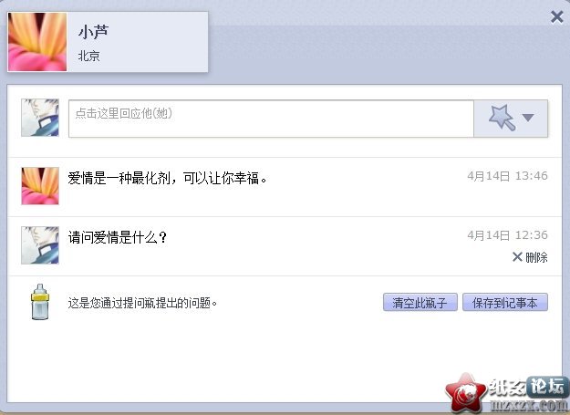
Task: Click the question bottle icon
Action: 40,302
